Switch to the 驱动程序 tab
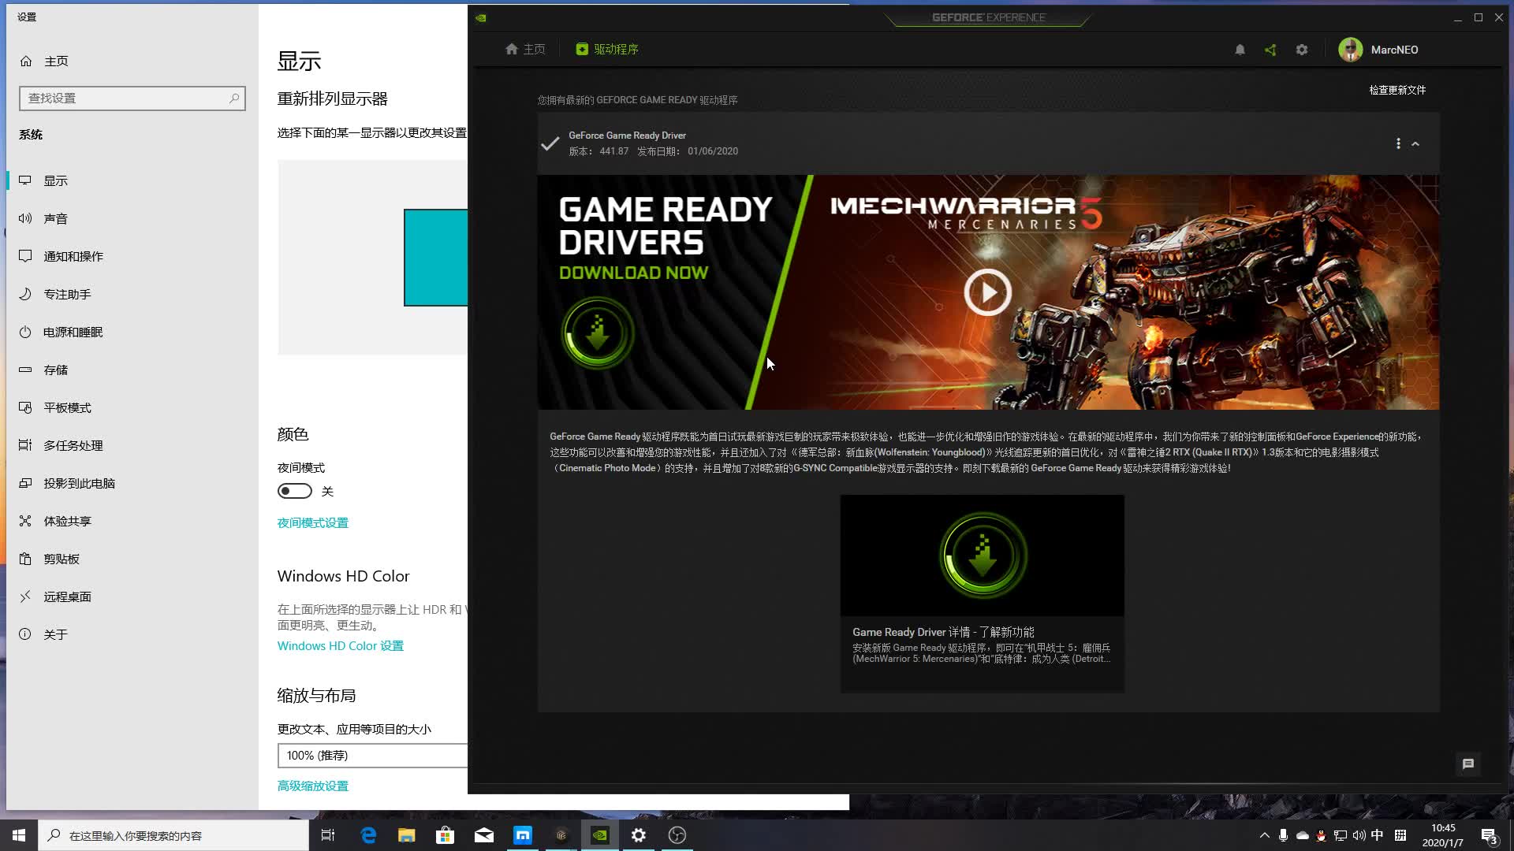The image size is (1514, 851). pos(607,49)
